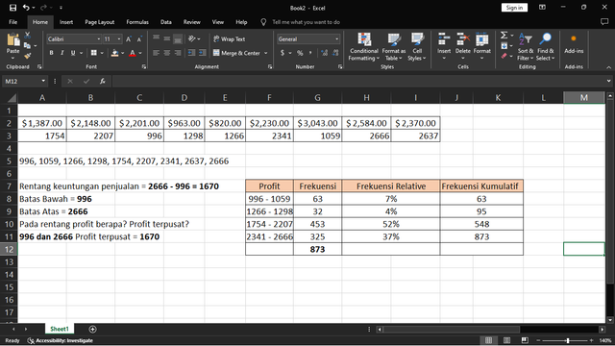Expand the Font Color dropdown arrow
The image size is (615, 346).
pos(140,53)
